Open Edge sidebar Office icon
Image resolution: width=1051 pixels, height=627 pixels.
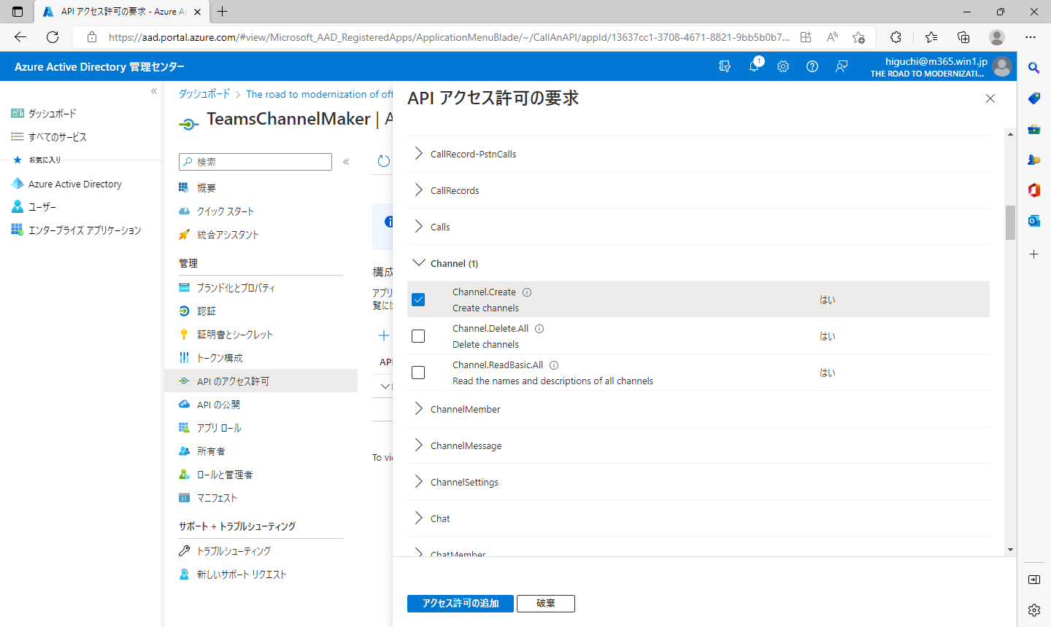(x=1034, y=190)
